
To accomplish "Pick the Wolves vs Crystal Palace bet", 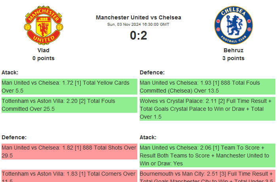I will pyautogui.click(x=207, y=109).
